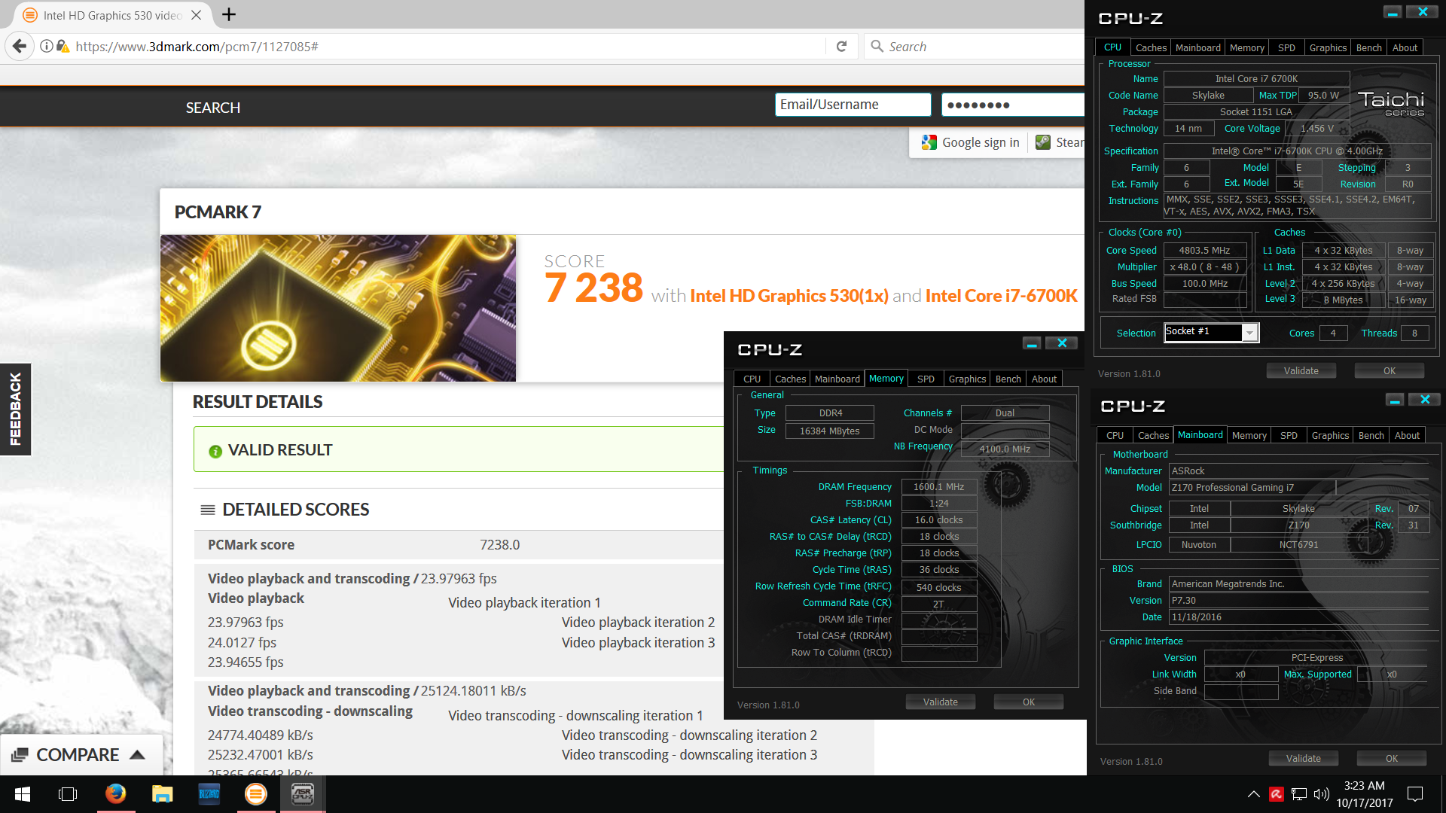Click the VALID RESULT banner text

click(x=280, y=450)
